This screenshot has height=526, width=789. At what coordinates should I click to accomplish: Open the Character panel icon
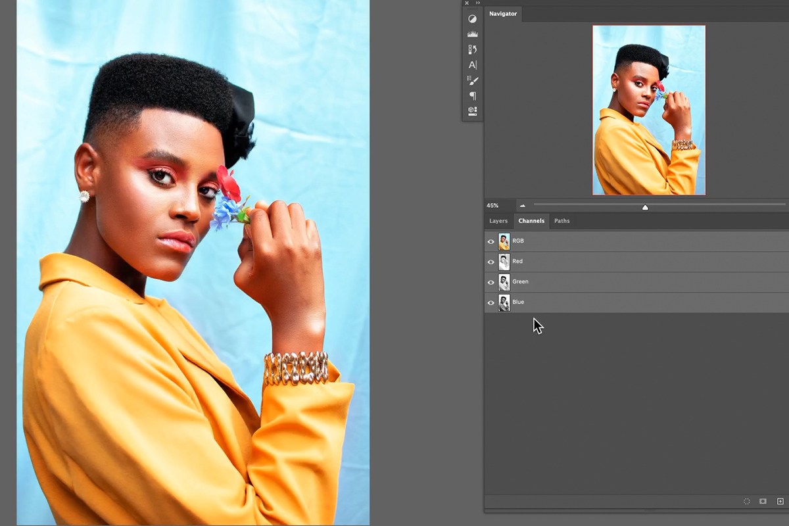pos(472,64)
